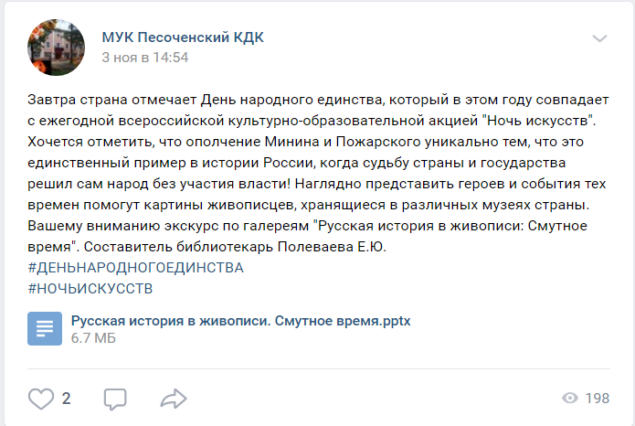Click the divider line above the like bar
The image size is (635, 426).
(x=319, y=368)
